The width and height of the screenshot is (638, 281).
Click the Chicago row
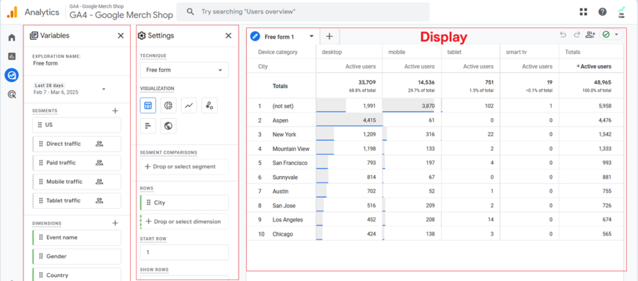pyautogui.click(x=434, y=234)
